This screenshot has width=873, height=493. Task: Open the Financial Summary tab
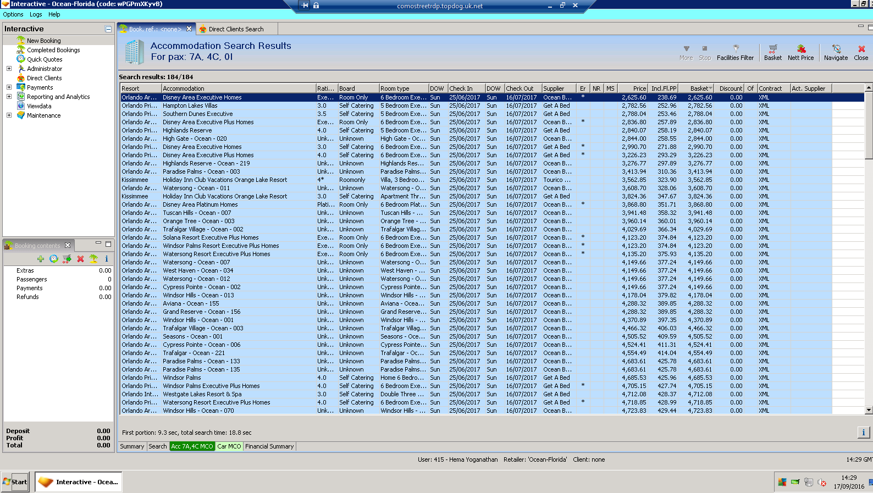[269, 446]
